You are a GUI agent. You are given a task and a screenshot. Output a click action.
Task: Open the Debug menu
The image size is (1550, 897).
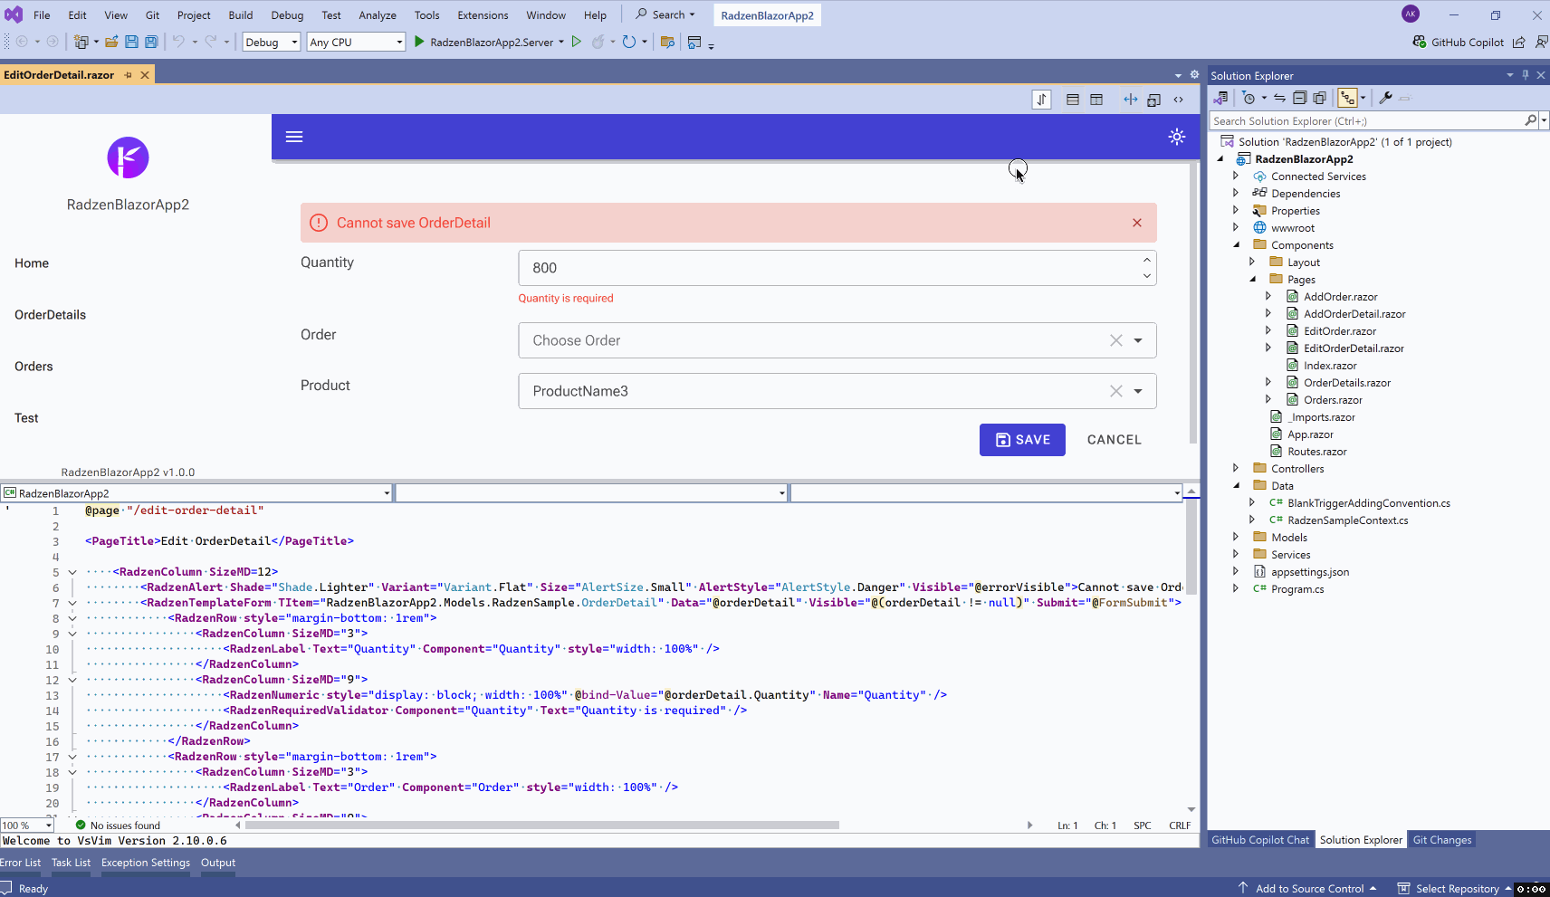point(287,15)
